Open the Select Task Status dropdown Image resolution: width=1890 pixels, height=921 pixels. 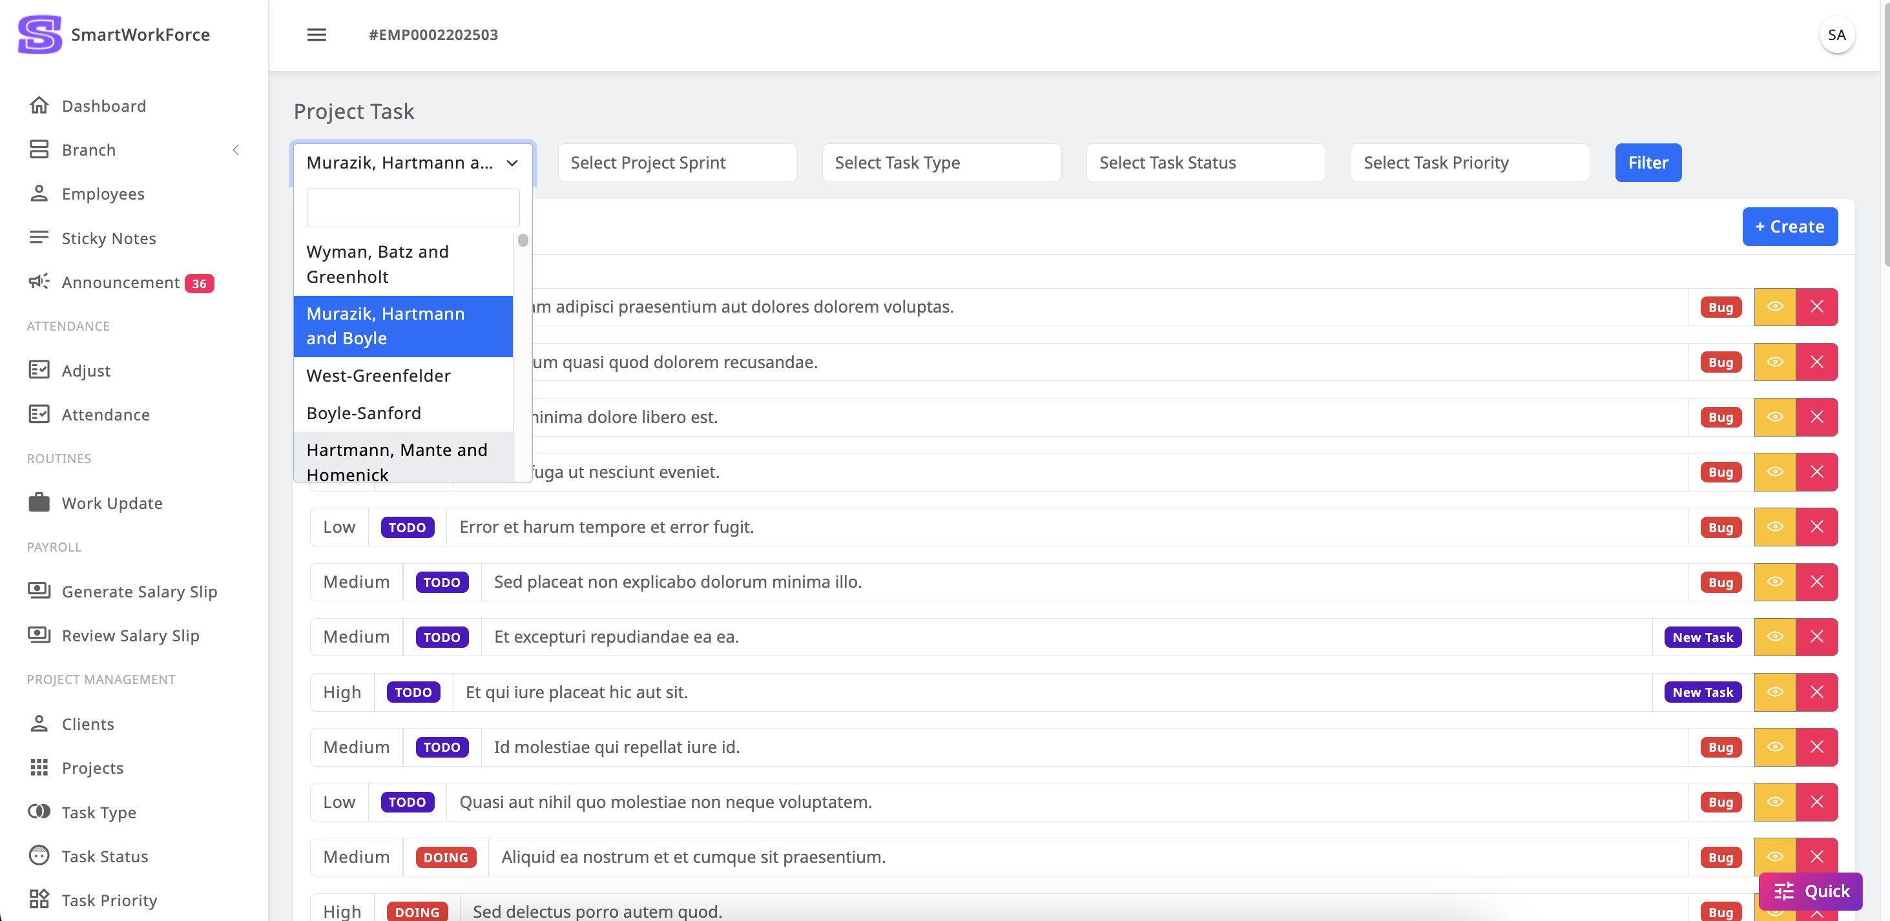[1205, 162]
